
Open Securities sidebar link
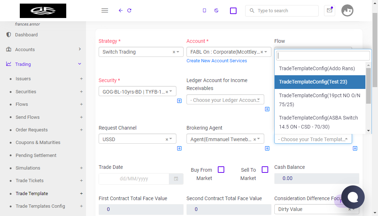coord(26,91)
